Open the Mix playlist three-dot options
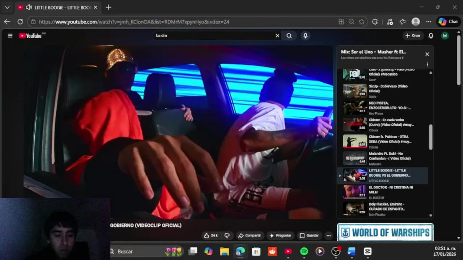The height and width of the screenshot is (260, 463). tap(427, 65)
